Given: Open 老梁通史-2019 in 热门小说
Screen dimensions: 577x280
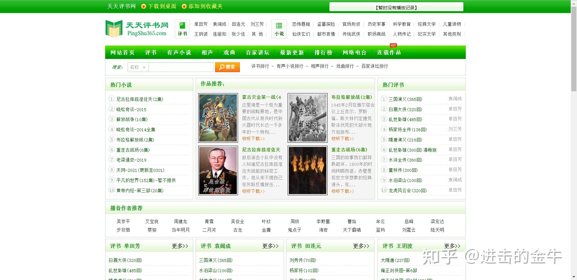Looking at the screenshot, I should 131,160.
